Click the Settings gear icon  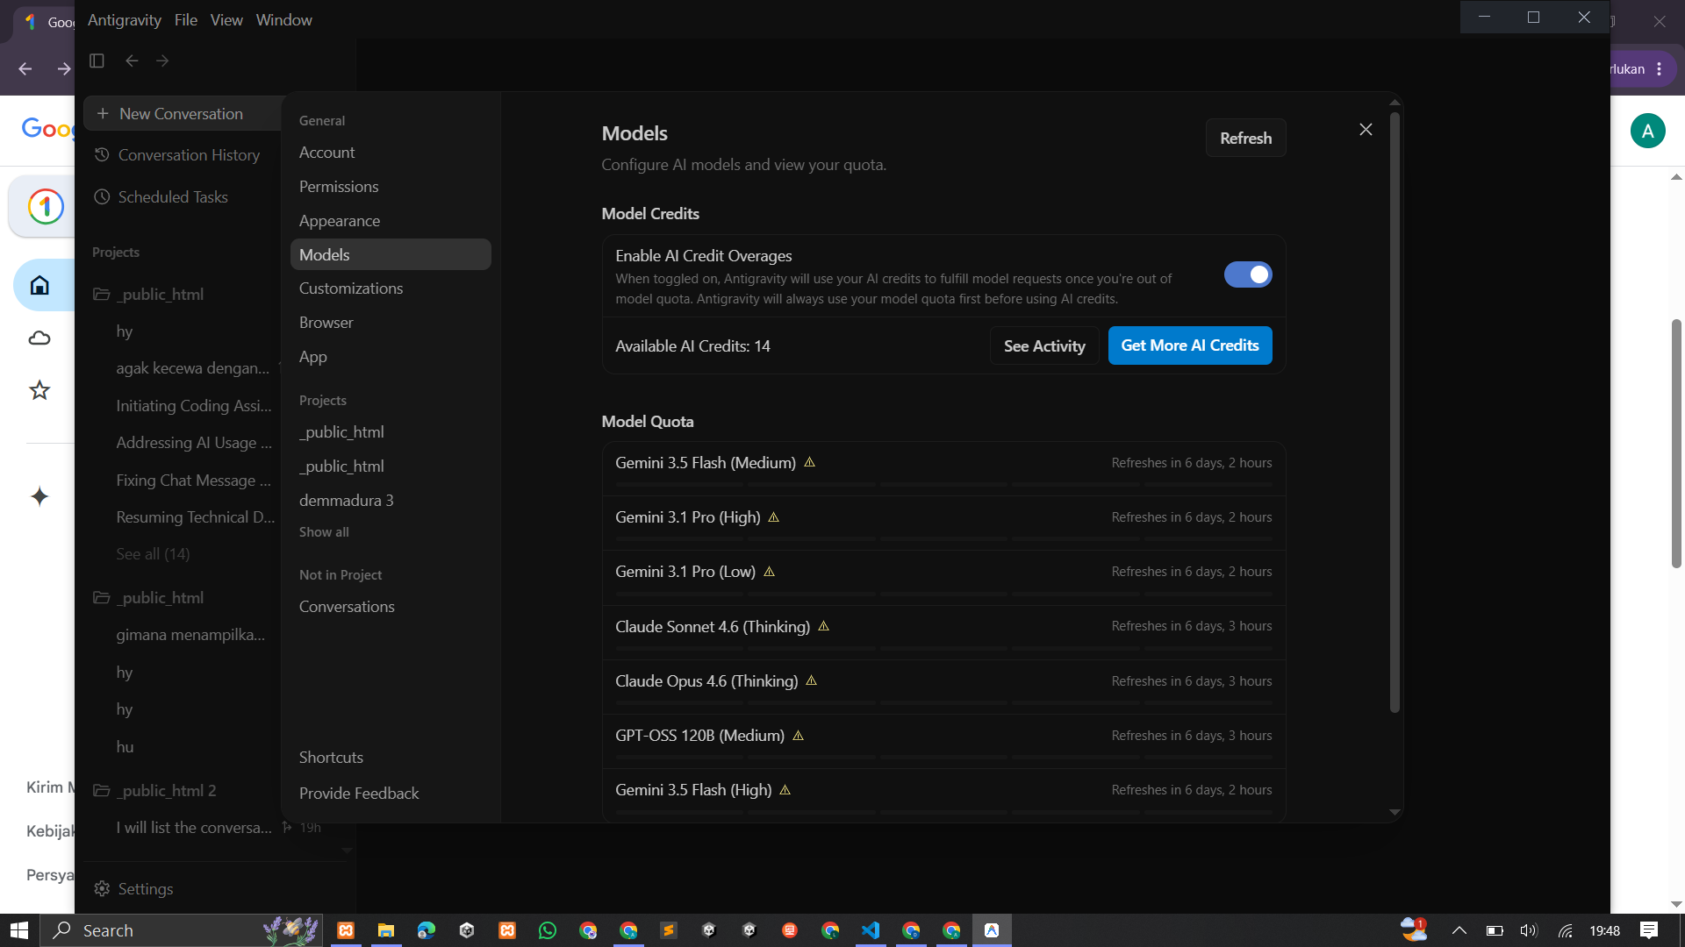[102, 889]
